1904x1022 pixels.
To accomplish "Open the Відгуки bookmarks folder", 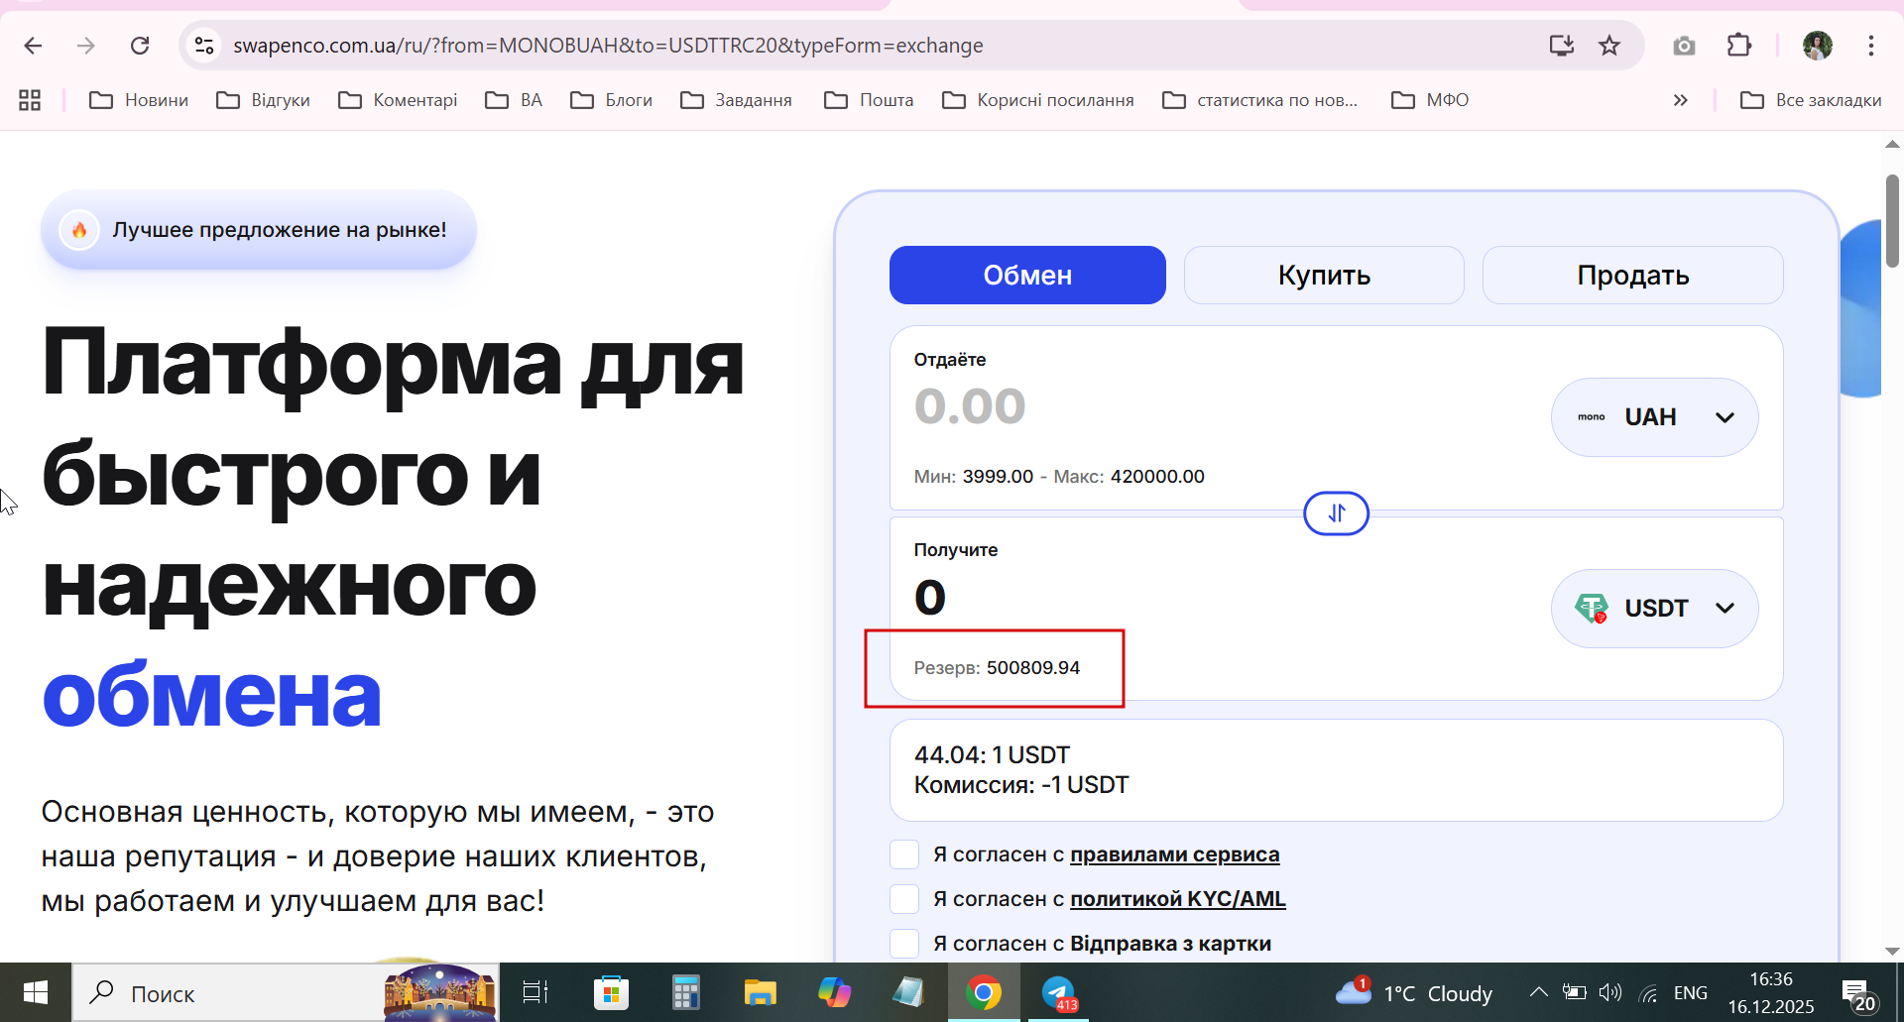I will pyautogui.click(x=264, y=100).
